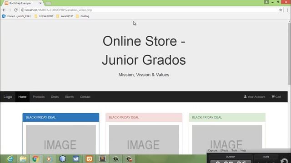The height and width of the screenshot is (163, 291).
Task: Open XAMPP from the taskbar
Action: 89,159
